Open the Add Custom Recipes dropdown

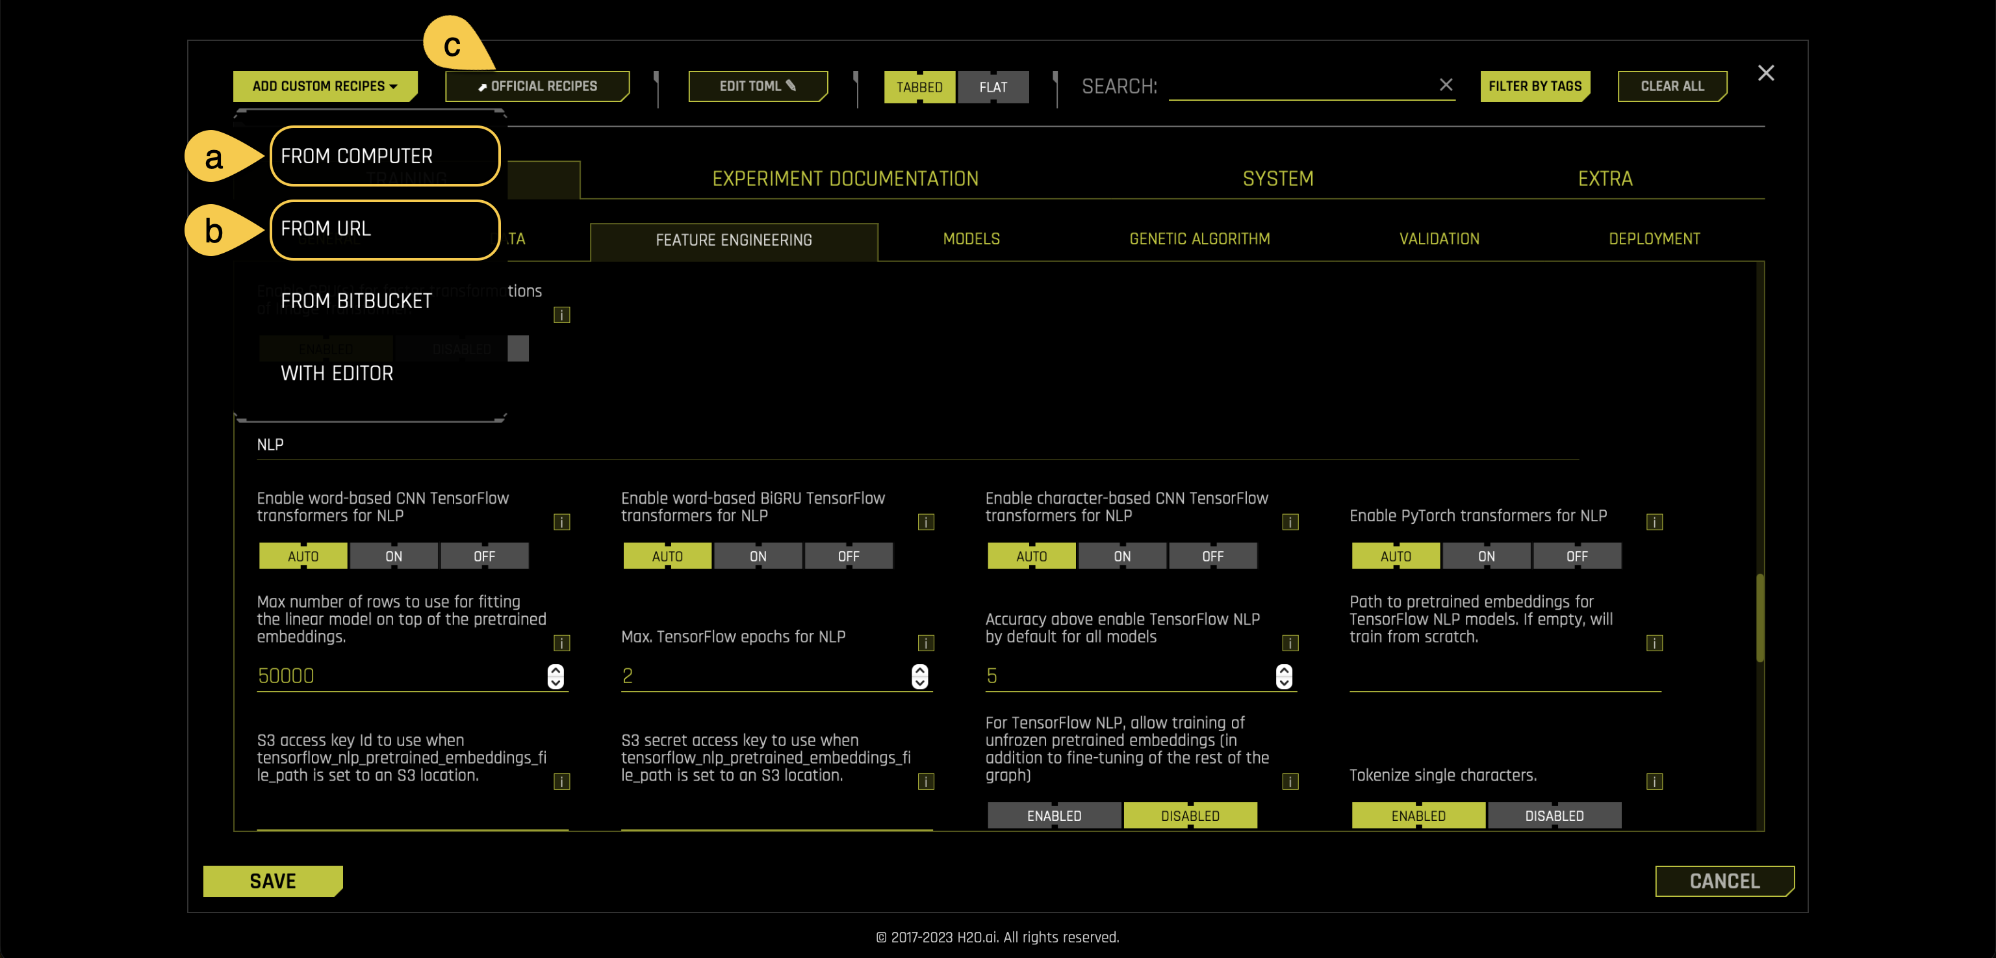point(326,86)
